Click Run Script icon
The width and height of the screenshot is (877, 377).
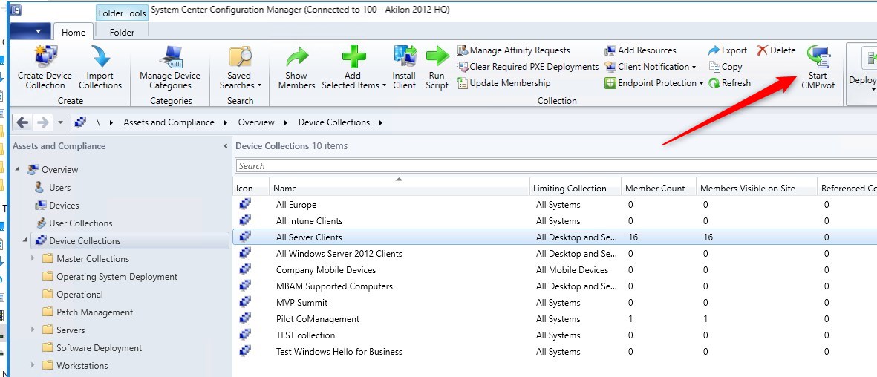(x=437, y=56)
